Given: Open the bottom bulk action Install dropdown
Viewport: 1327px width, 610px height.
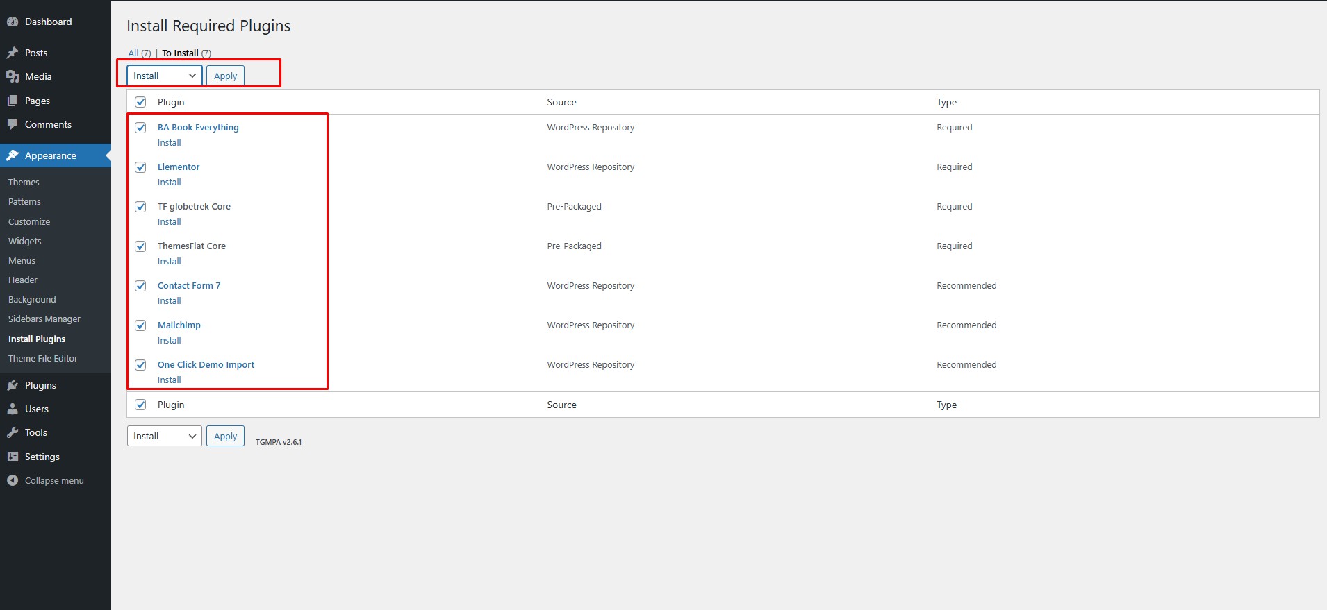Looking at the screenshot, I should [165, 436].
